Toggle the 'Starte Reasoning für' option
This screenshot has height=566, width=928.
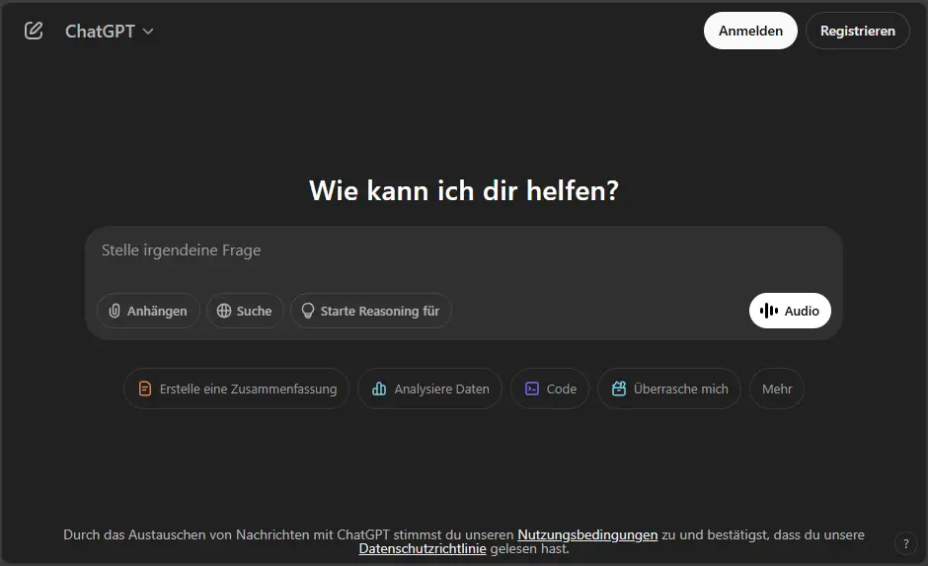(371, 311)
